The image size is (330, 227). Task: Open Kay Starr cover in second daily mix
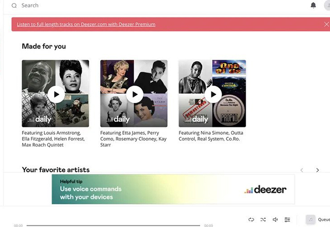151,110
